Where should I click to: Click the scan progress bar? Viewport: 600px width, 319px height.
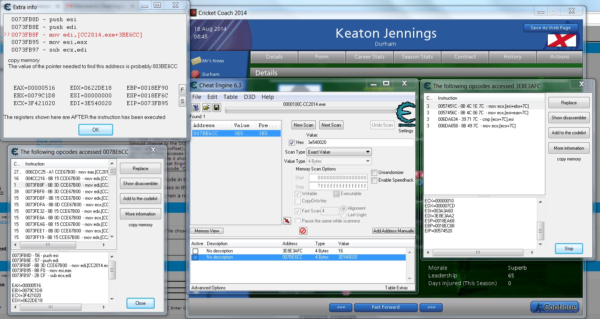point(310,110)
